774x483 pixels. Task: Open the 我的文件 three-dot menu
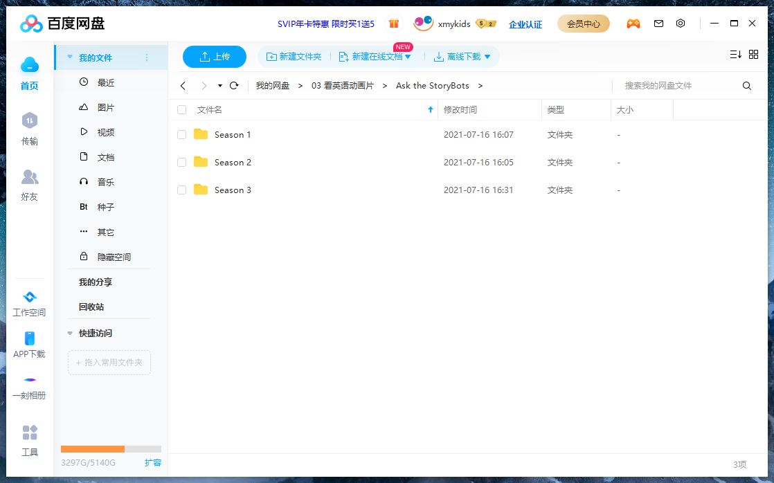147,57
